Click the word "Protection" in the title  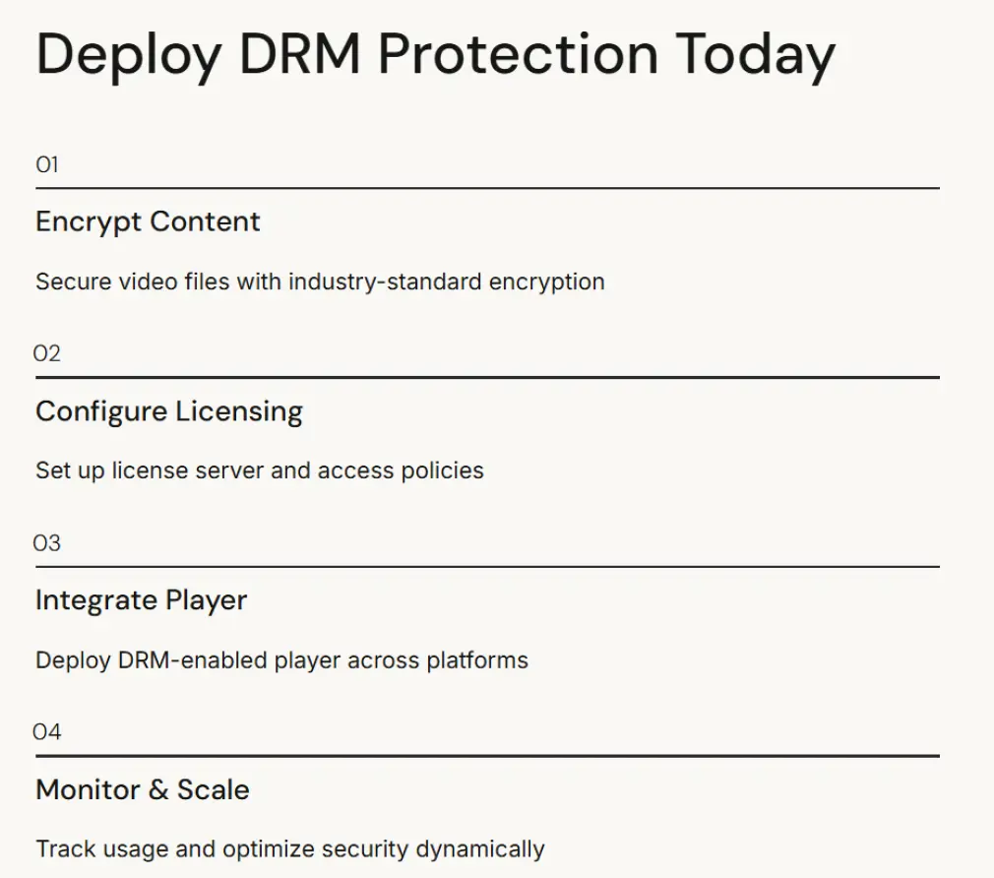(518, 54)
